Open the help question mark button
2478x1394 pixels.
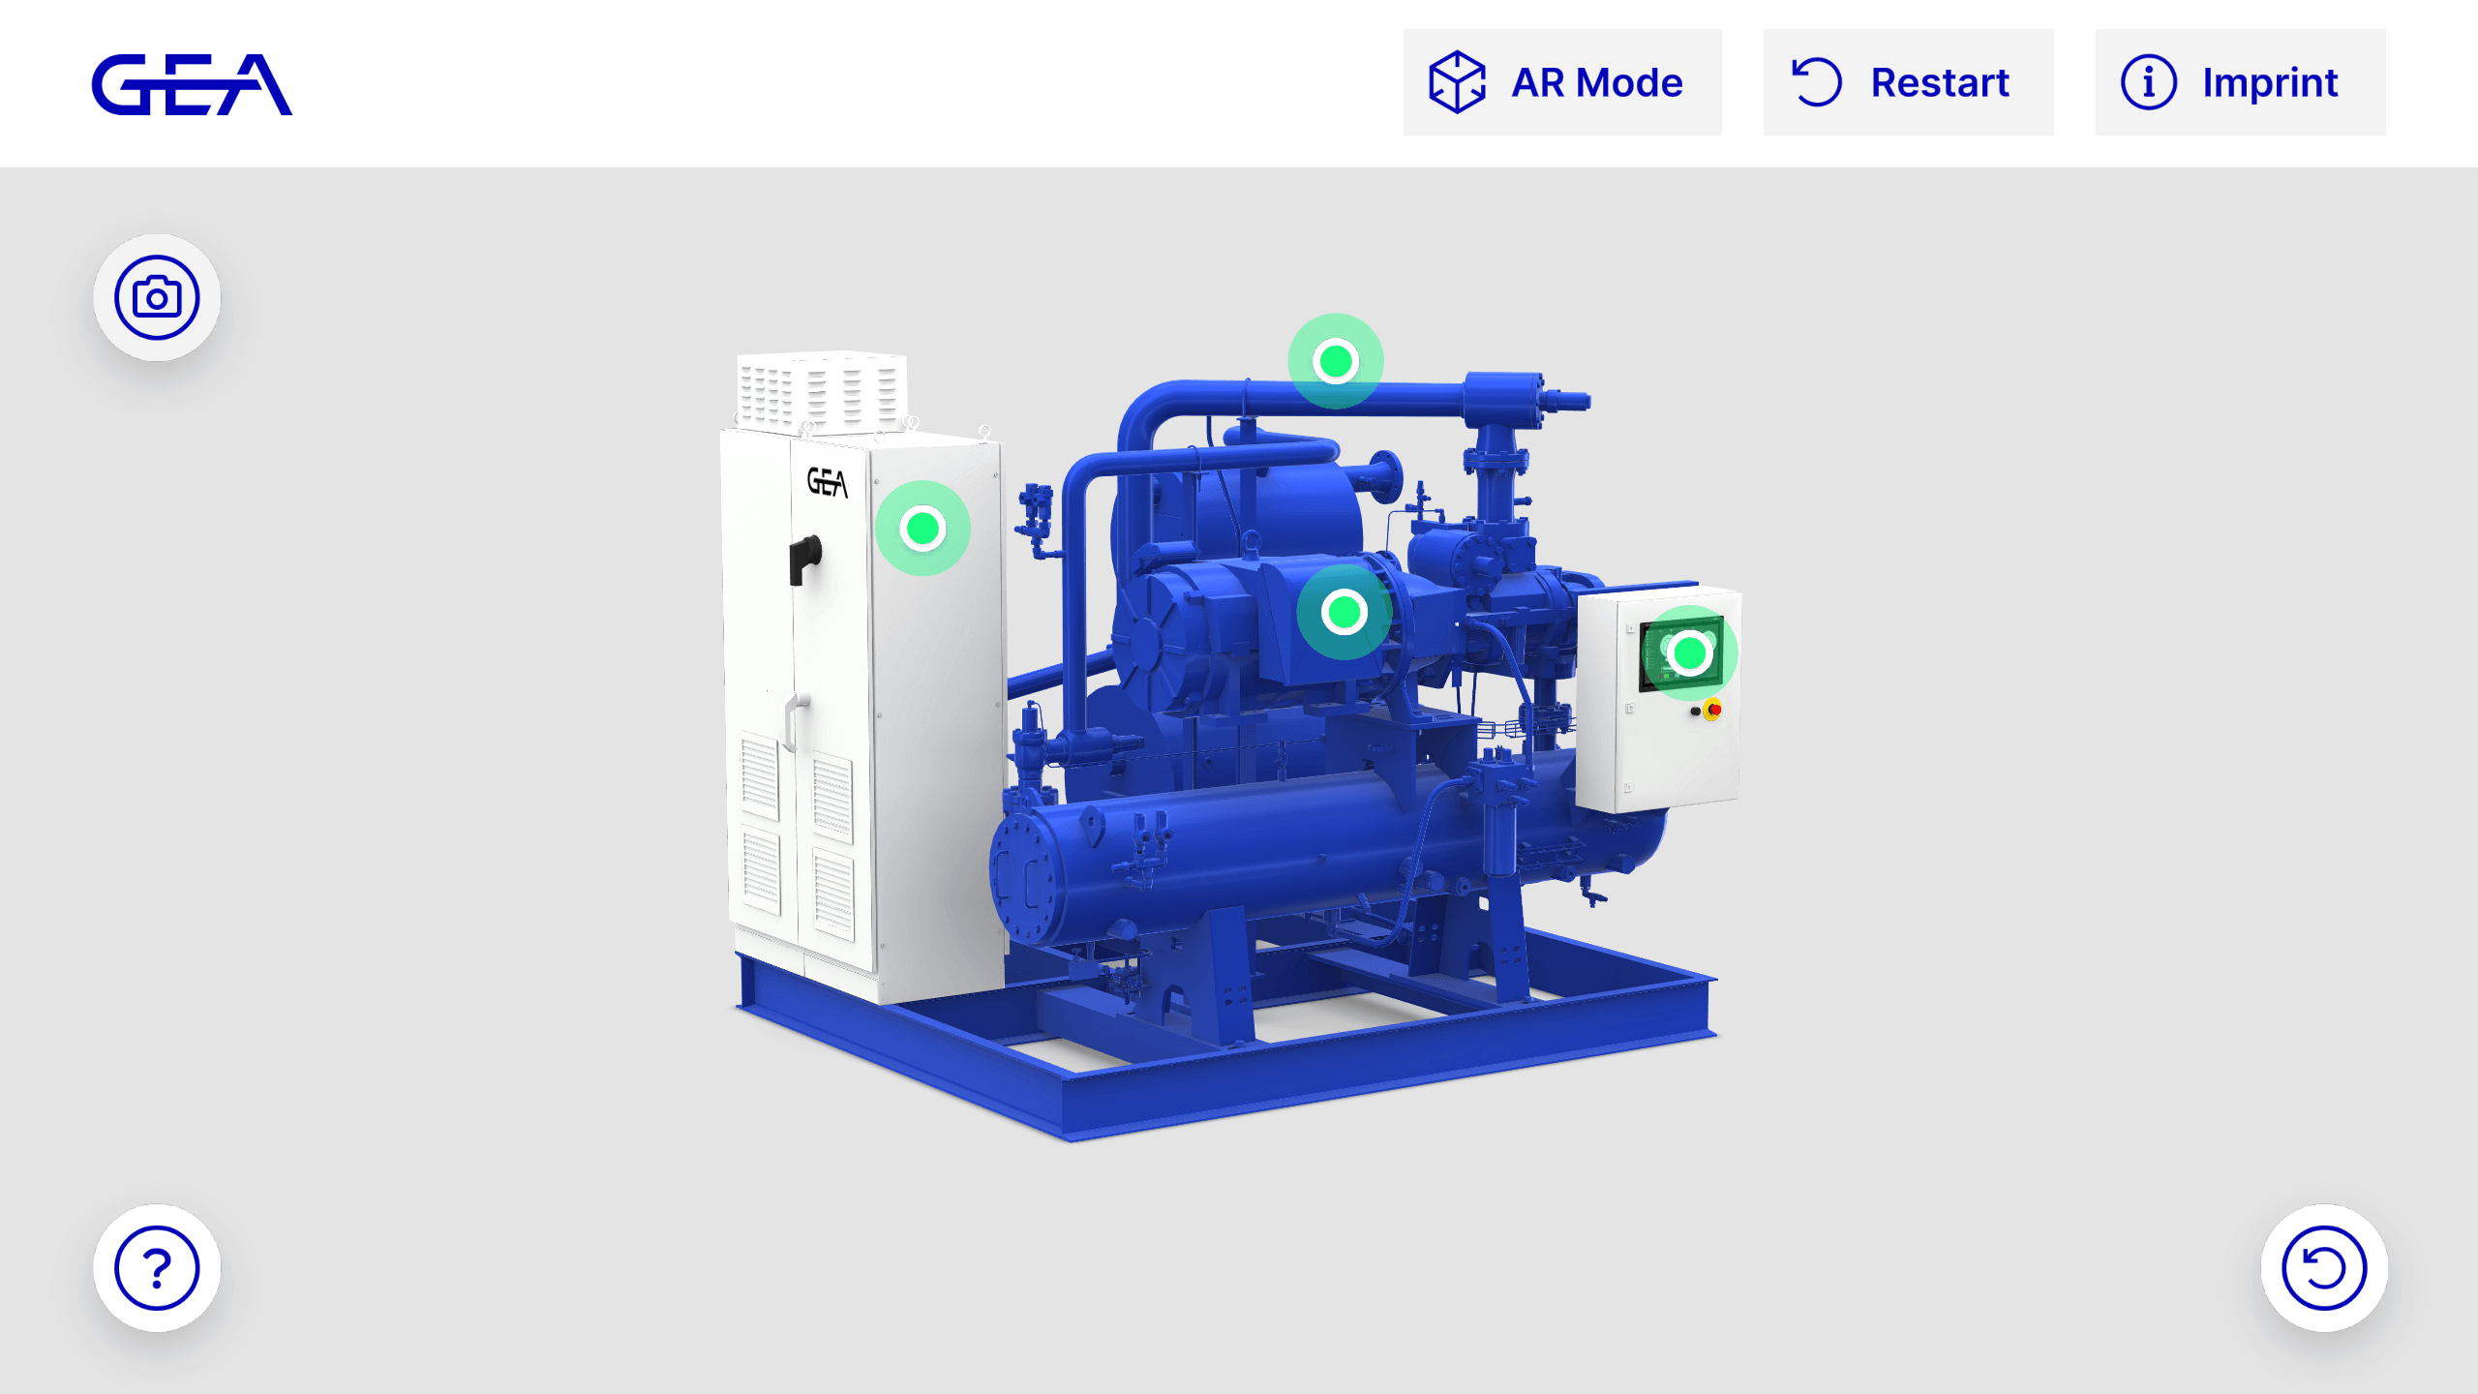point(157,1267)
